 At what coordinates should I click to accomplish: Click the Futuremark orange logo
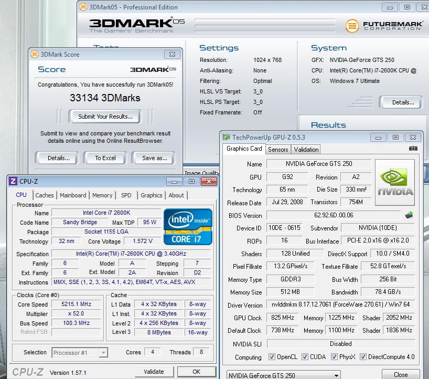click(x=352, y=26)
